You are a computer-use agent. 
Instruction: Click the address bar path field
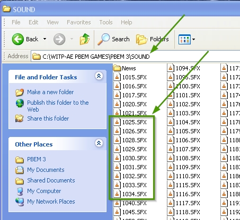point(135,57)
